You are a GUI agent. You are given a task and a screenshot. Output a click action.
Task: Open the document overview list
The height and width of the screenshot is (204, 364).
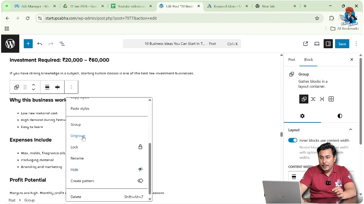(x=62, y=44)
